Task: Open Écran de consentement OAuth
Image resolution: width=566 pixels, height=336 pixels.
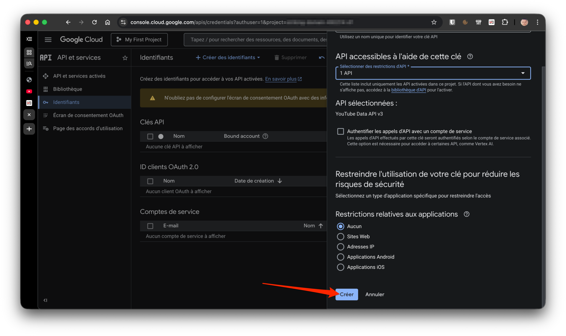Action: tap(85, 115)
